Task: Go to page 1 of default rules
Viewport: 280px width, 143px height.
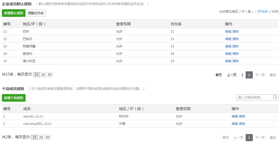Action: point(242,75)
